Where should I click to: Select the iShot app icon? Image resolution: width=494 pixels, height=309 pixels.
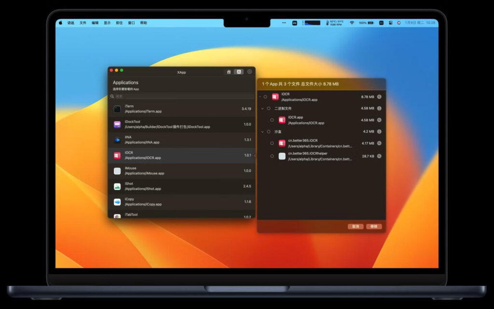click(117, 185)
